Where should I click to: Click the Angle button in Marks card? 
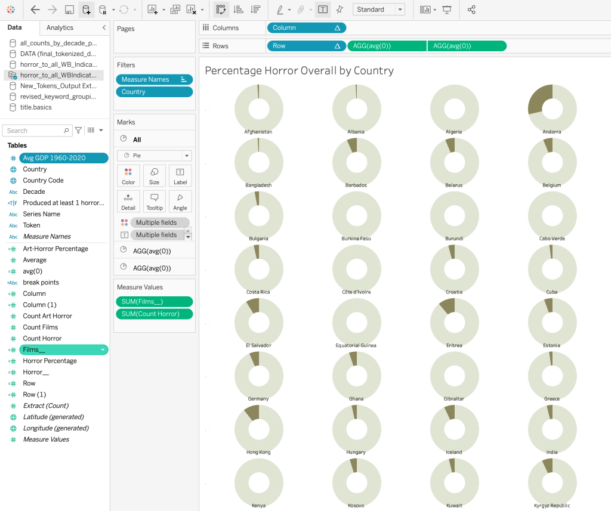pyautogui.click(x=180, y=201)
